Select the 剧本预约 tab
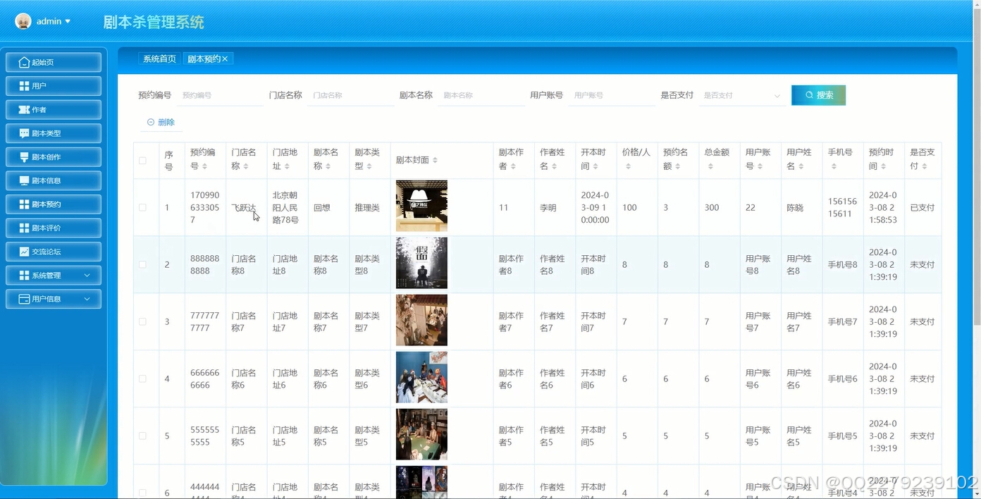Viewport: 981px width, 499px height. 204,58
